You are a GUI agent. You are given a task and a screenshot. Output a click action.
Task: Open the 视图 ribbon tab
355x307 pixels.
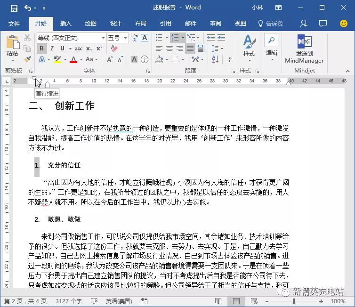(241, 24)
